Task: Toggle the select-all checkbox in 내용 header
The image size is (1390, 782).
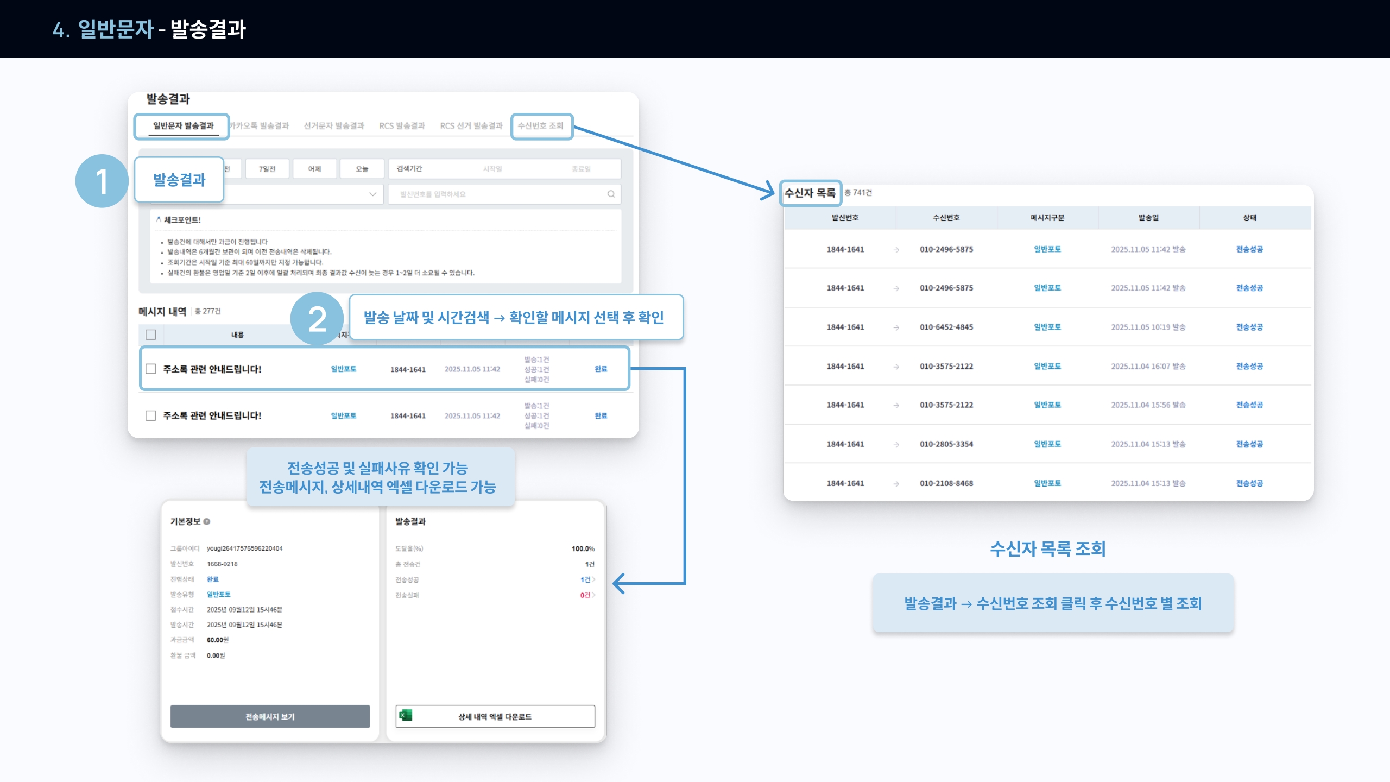Action: tap(151, 335)
